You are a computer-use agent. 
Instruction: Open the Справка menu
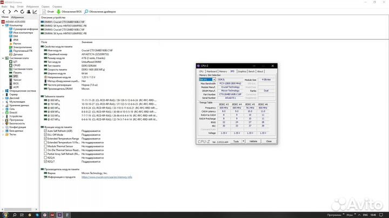(57, 6)
